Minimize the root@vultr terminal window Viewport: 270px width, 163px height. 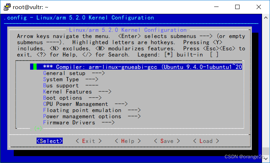216,7
